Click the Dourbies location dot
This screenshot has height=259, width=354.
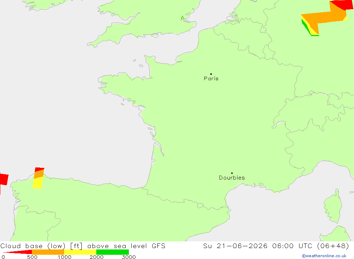click(232, 173)
